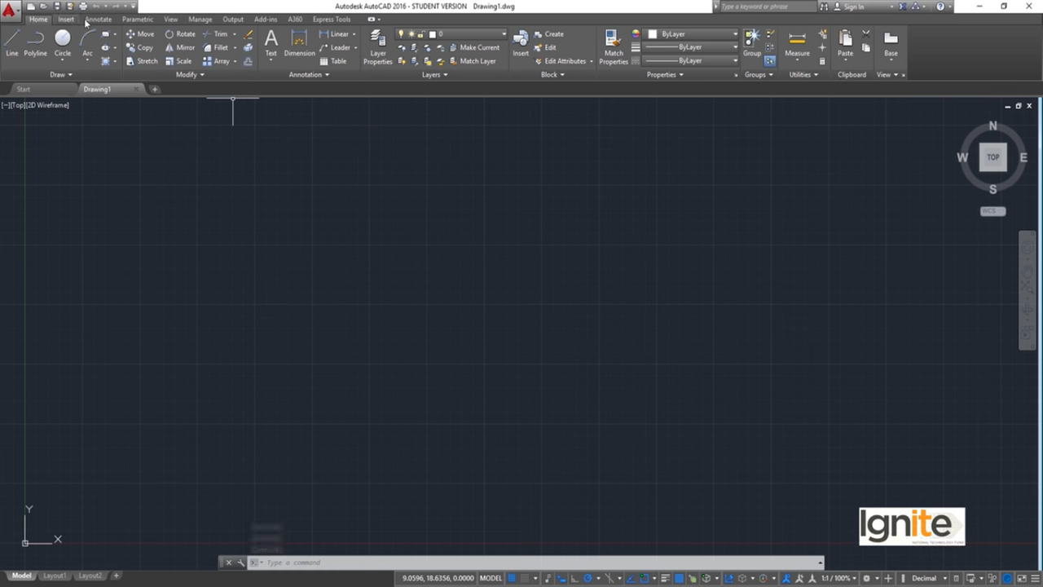Expand the Modify panel
This screenshot has width=1043, height=587.
click(x=190, y=74)
